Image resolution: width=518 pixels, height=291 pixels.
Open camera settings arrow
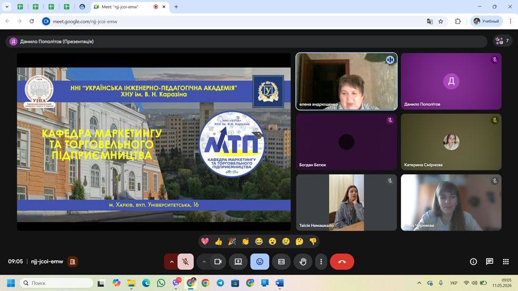pyautogui.click(x=204, y=262)
